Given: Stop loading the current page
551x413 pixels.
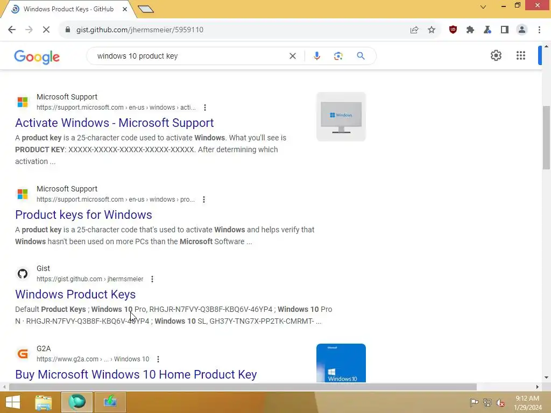Looking at the screenshot, I should point(46,30).
